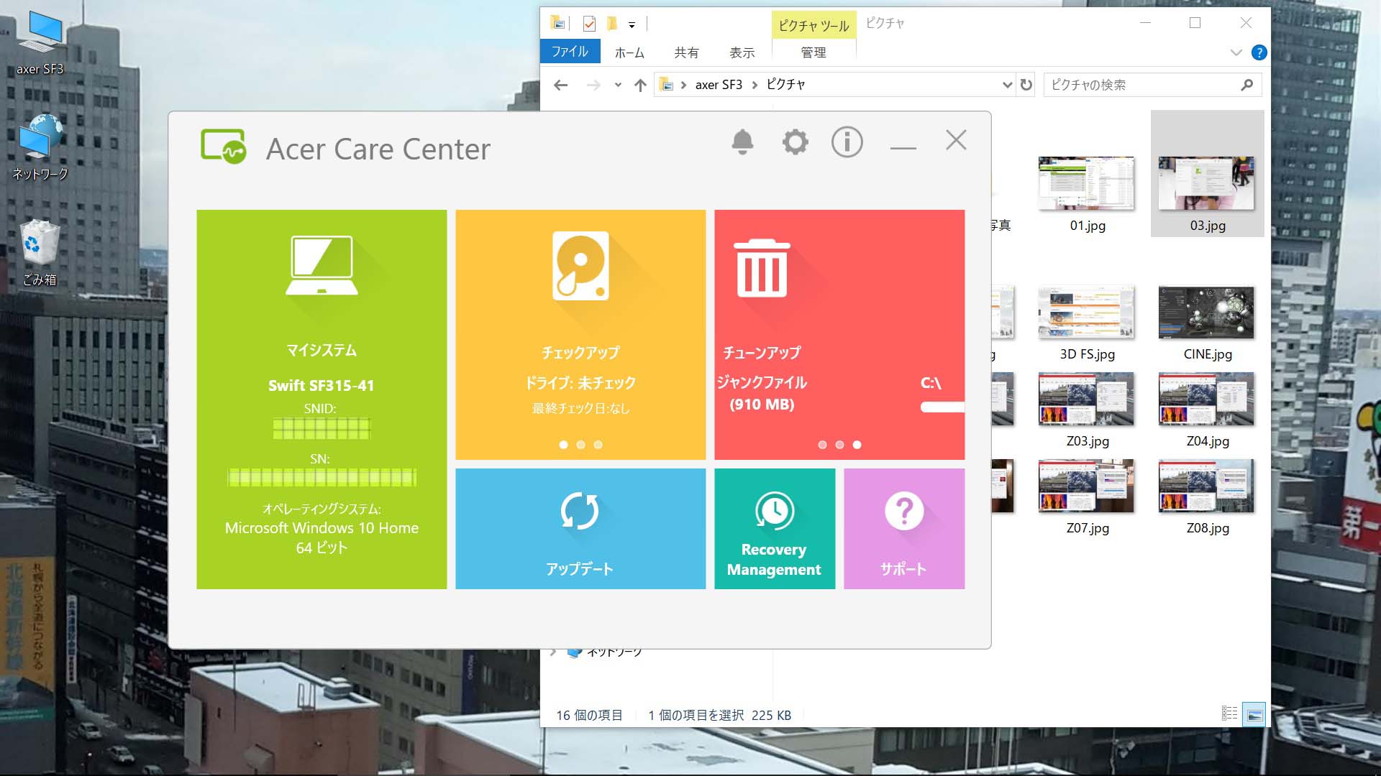1381x776 pixels.
Task: Open チューンアップ trash bin icon
Action: (762, 268)
